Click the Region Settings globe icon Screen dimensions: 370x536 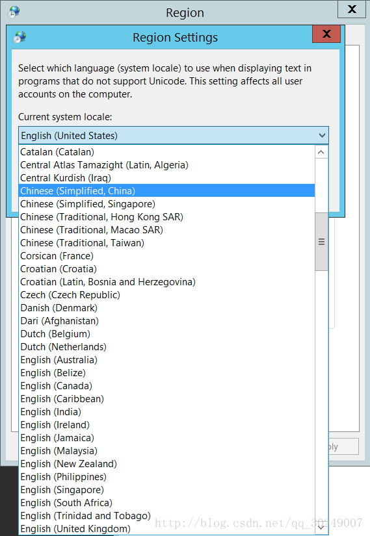(20, 37)
